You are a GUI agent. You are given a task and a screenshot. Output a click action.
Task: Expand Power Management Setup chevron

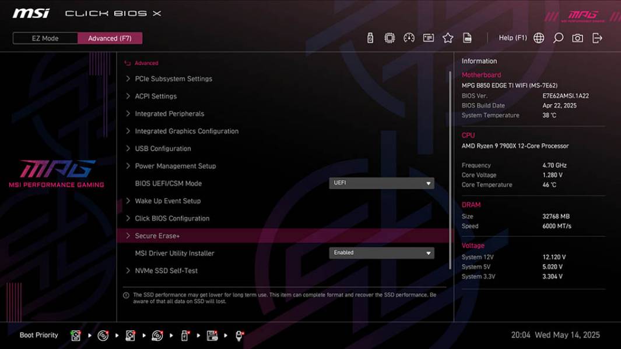click(128, 166)
